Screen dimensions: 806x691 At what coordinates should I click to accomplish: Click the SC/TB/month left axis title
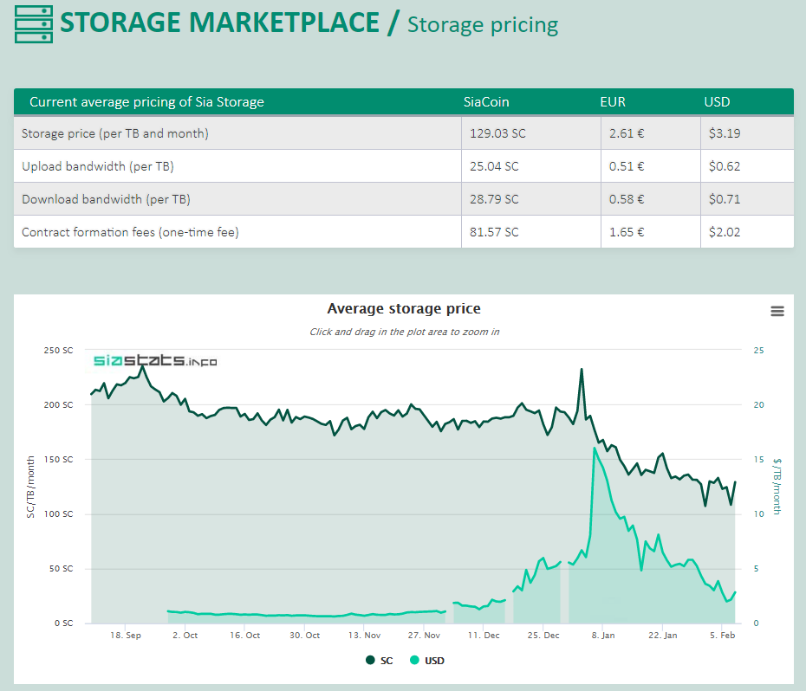click(30, 487)
